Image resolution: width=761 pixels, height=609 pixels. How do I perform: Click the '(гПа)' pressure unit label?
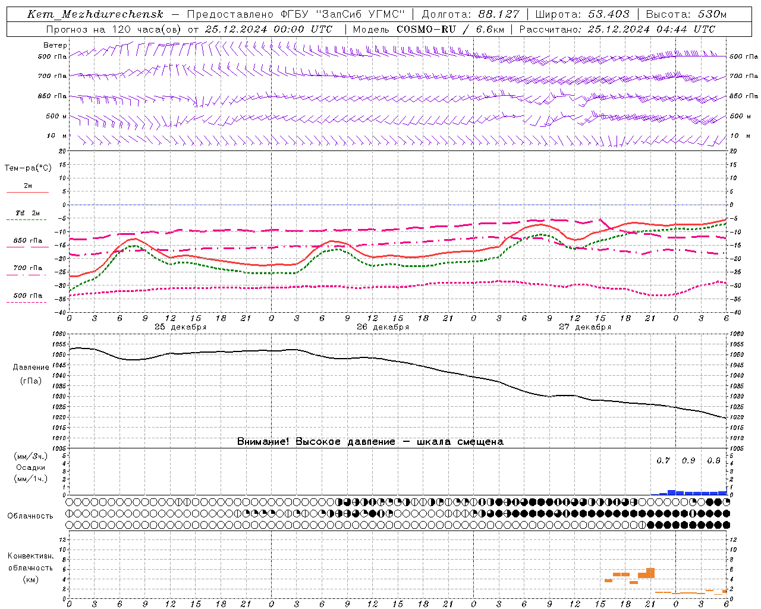click(x=31, y=381)
